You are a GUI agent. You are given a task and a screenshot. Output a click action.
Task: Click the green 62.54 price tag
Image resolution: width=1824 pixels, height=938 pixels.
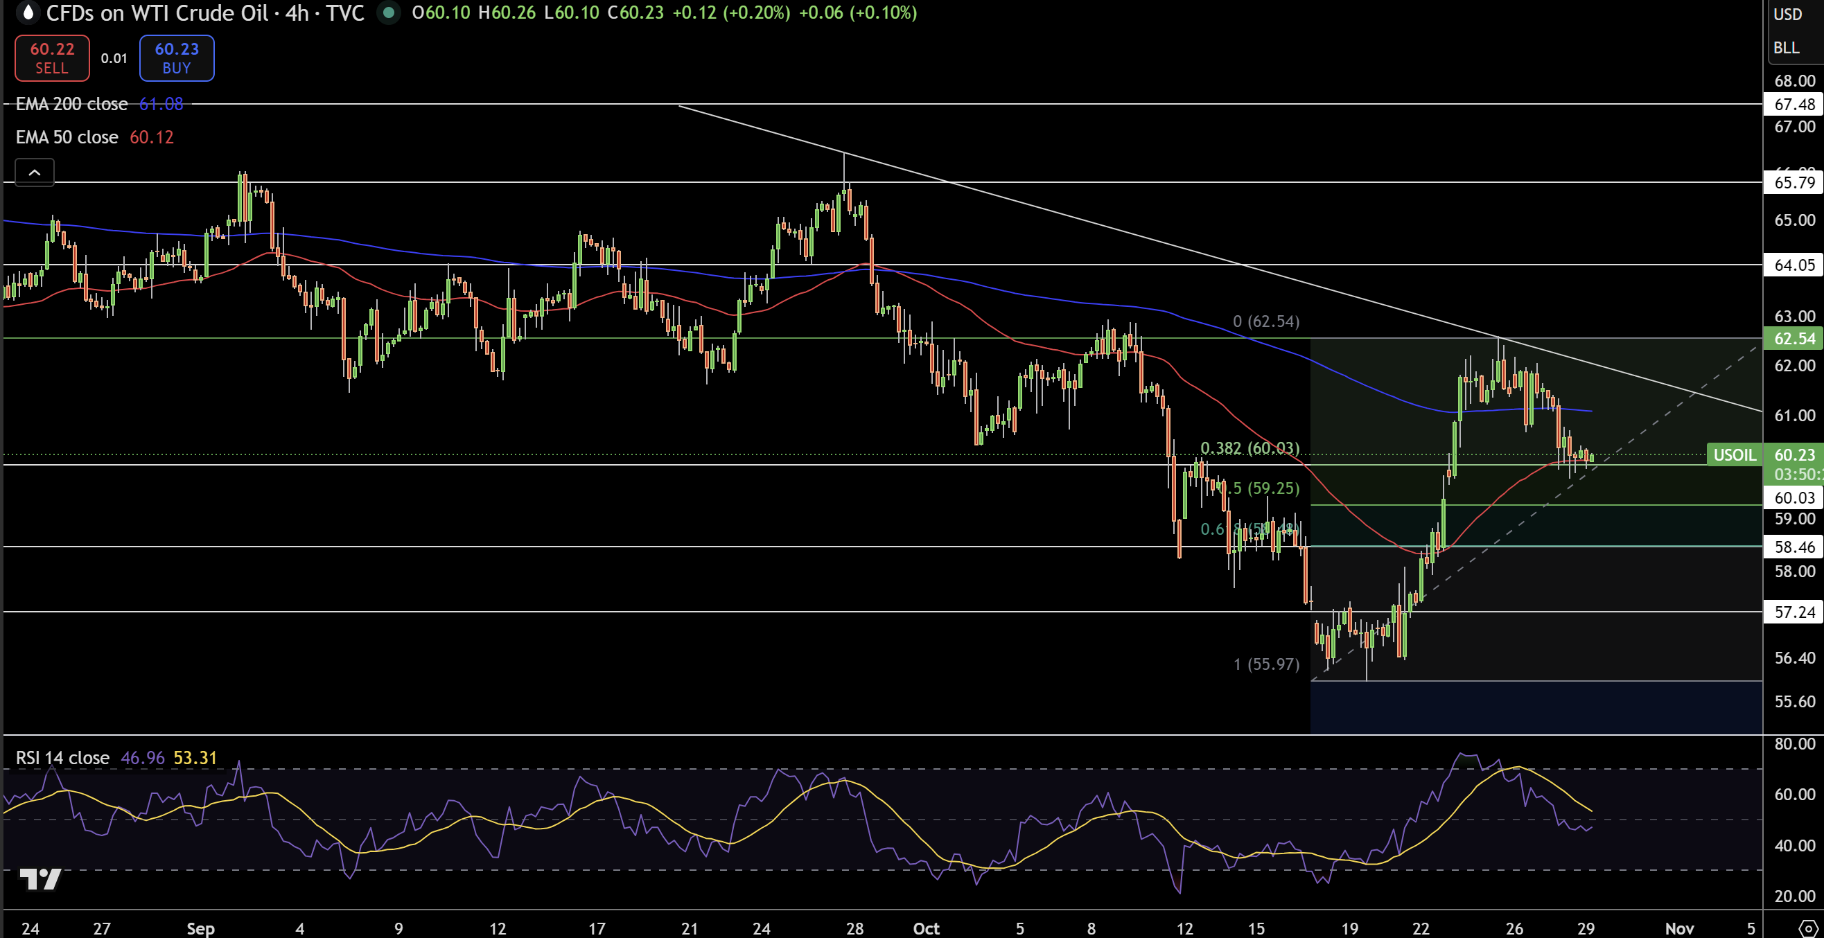(1794, 338)
